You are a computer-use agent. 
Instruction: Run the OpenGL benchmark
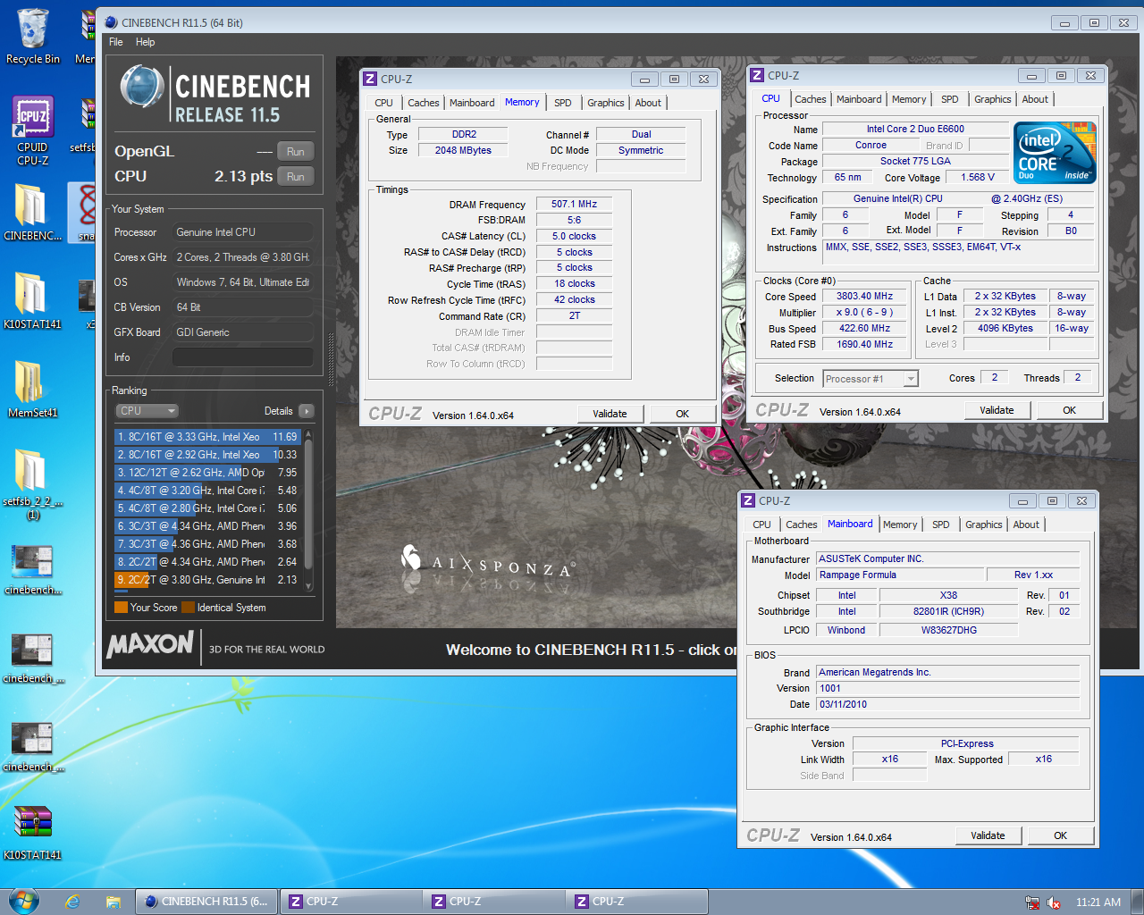296,151
